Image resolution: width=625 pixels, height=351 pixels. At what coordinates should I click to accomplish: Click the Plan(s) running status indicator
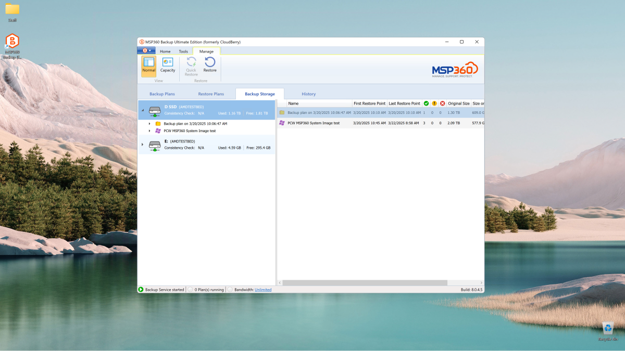click(x=190, y=290)
